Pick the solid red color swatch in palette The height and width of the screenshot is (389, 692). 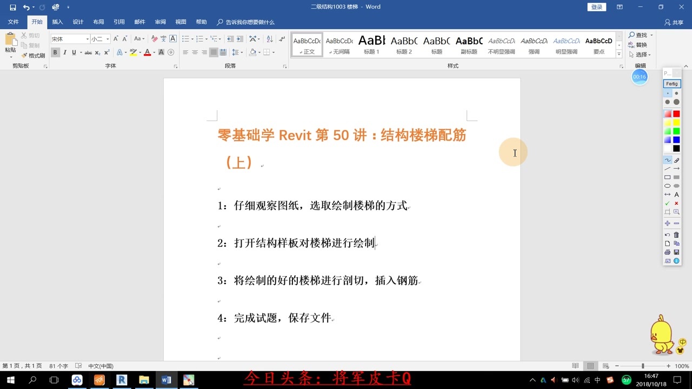point(676,114)
